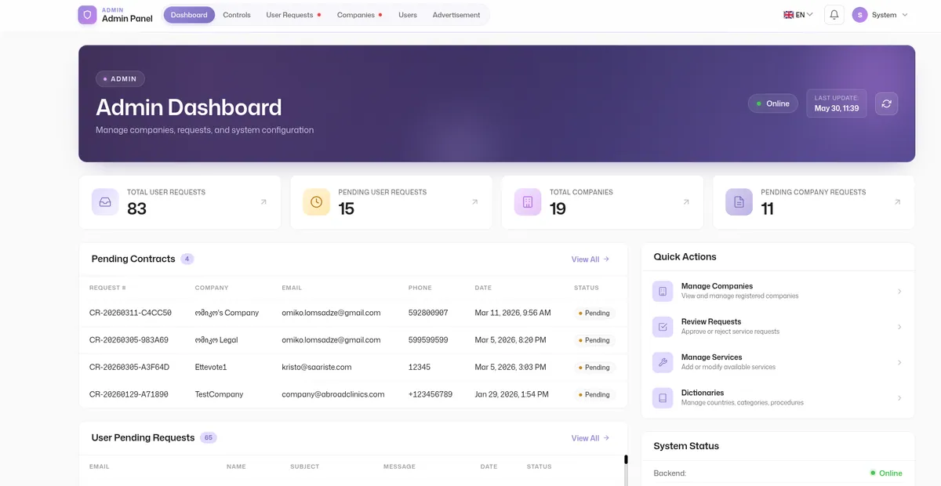Click request CR-20260311-C4CC50
The image size is (941, 486).
130,313
